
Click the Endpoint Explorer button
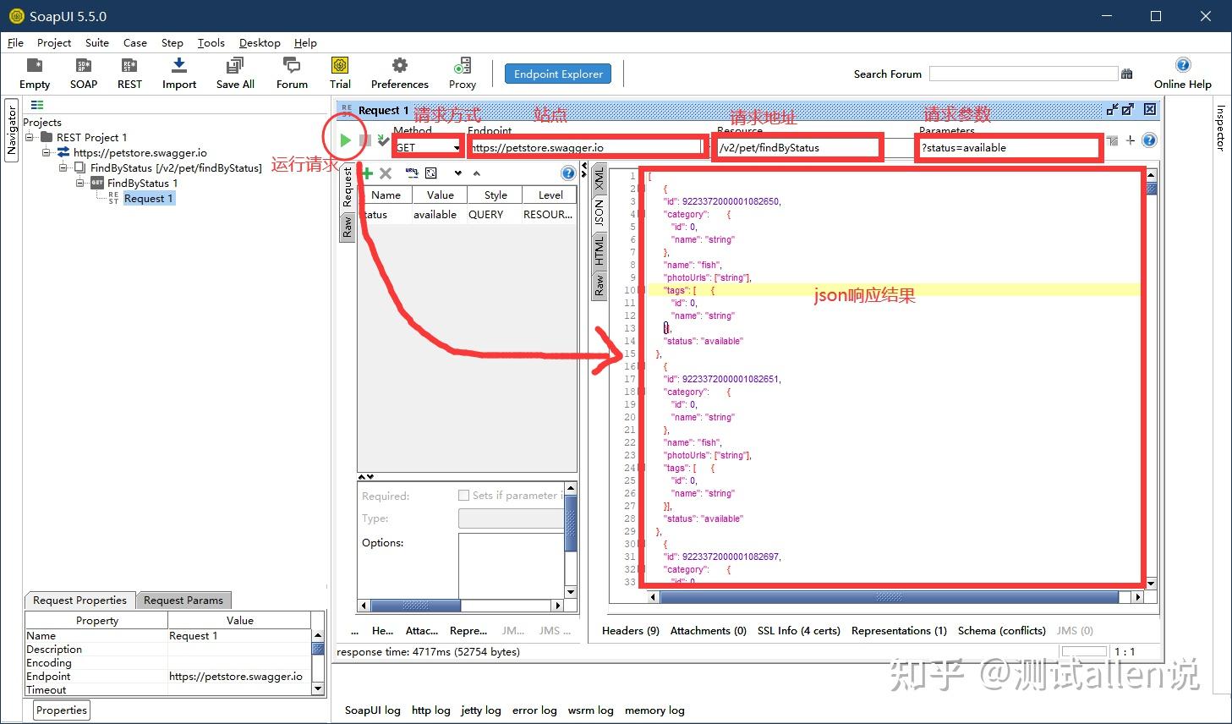(x=558, y=74)
